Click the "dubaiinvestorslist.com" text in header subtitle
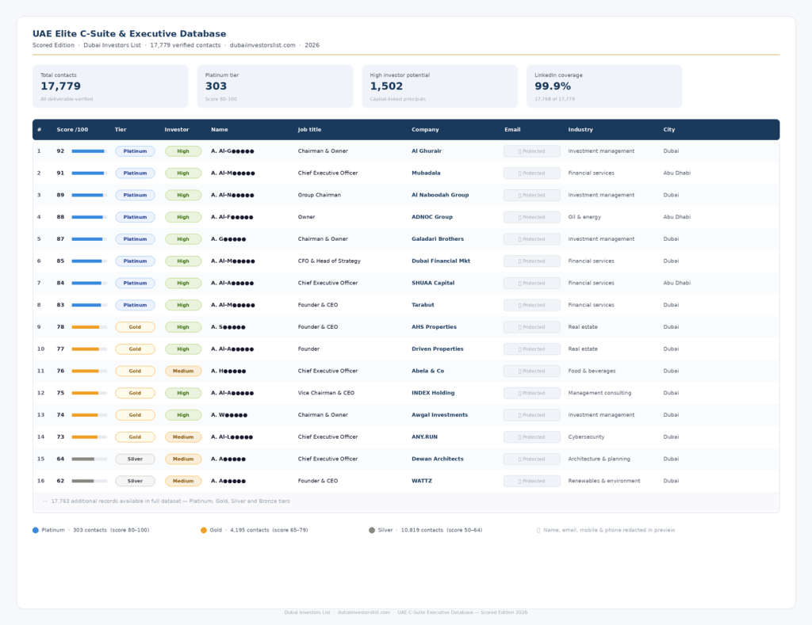812x625 pixels. tap(262, 45)
